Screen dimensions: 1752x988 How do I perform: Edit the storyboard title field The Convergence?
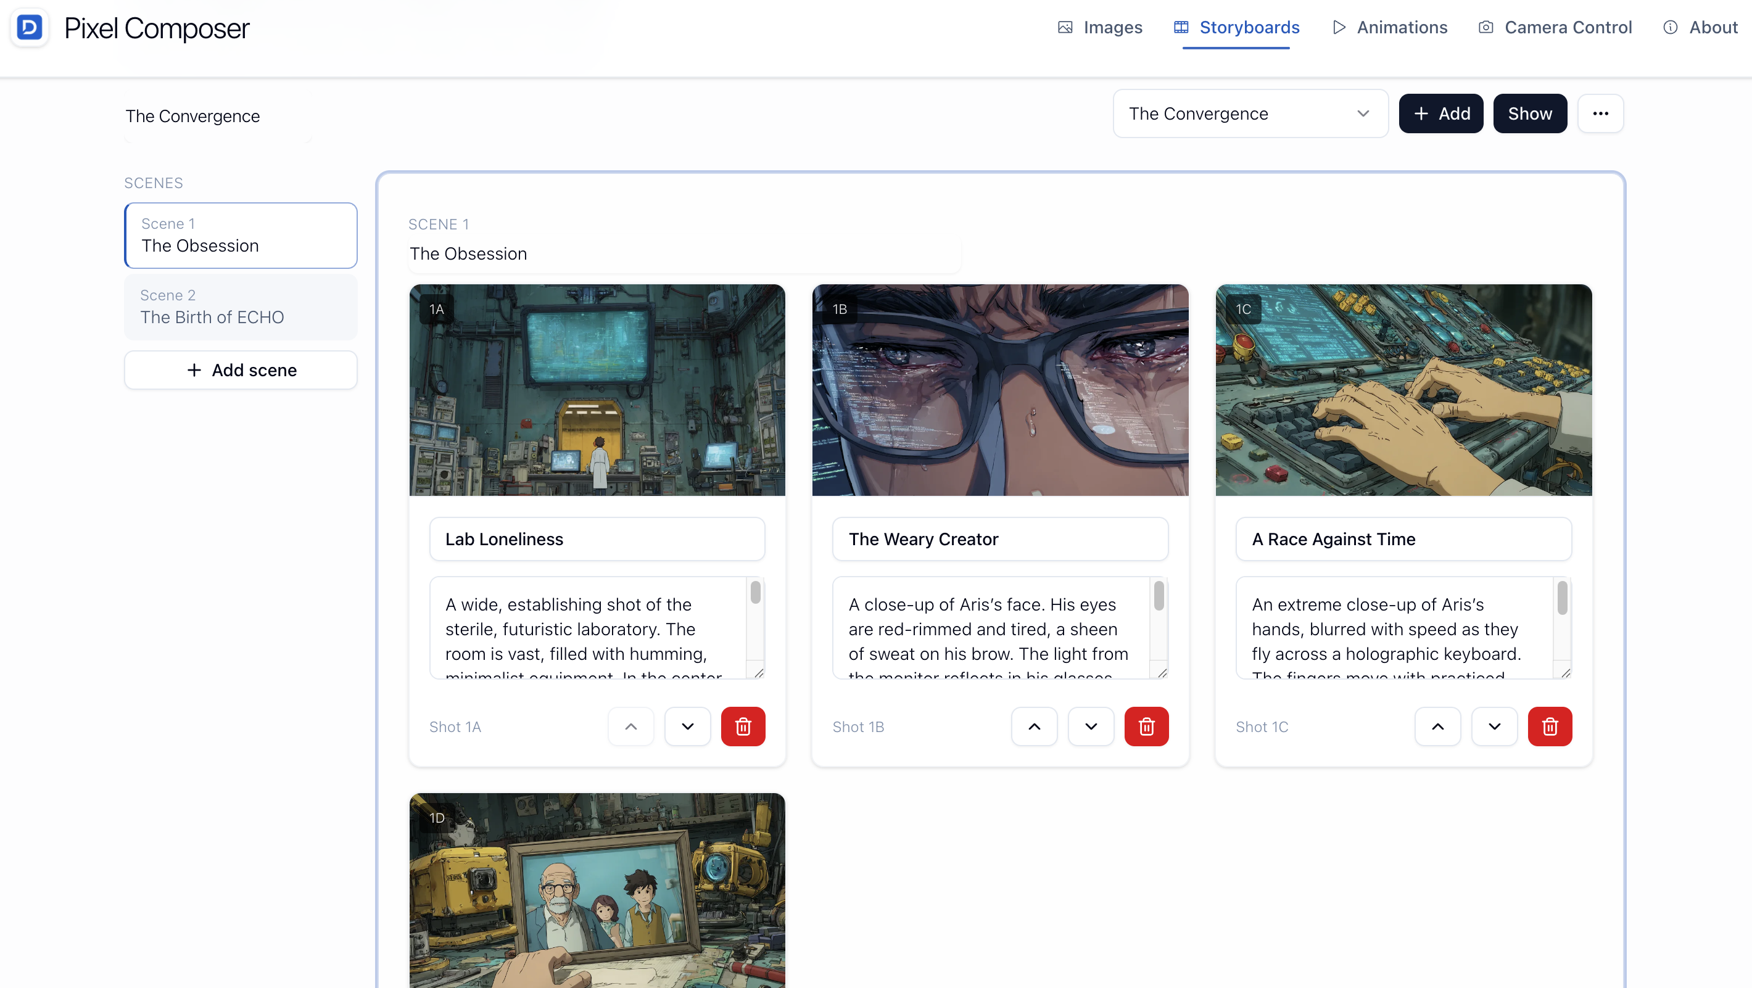pyautogui.click(x=218, y=117)
